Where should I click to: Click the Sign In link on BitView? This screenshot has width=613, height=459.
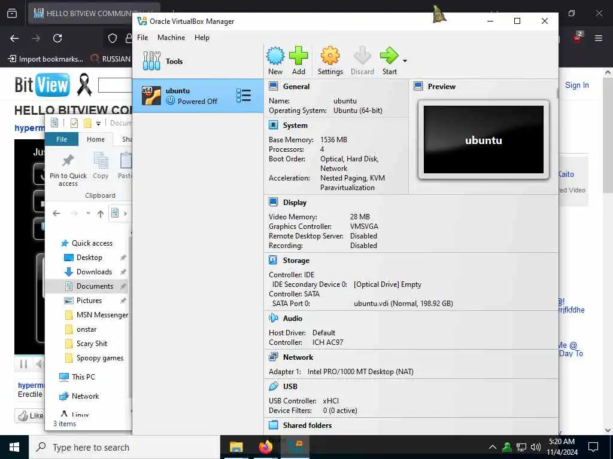(x=576, y=85)
